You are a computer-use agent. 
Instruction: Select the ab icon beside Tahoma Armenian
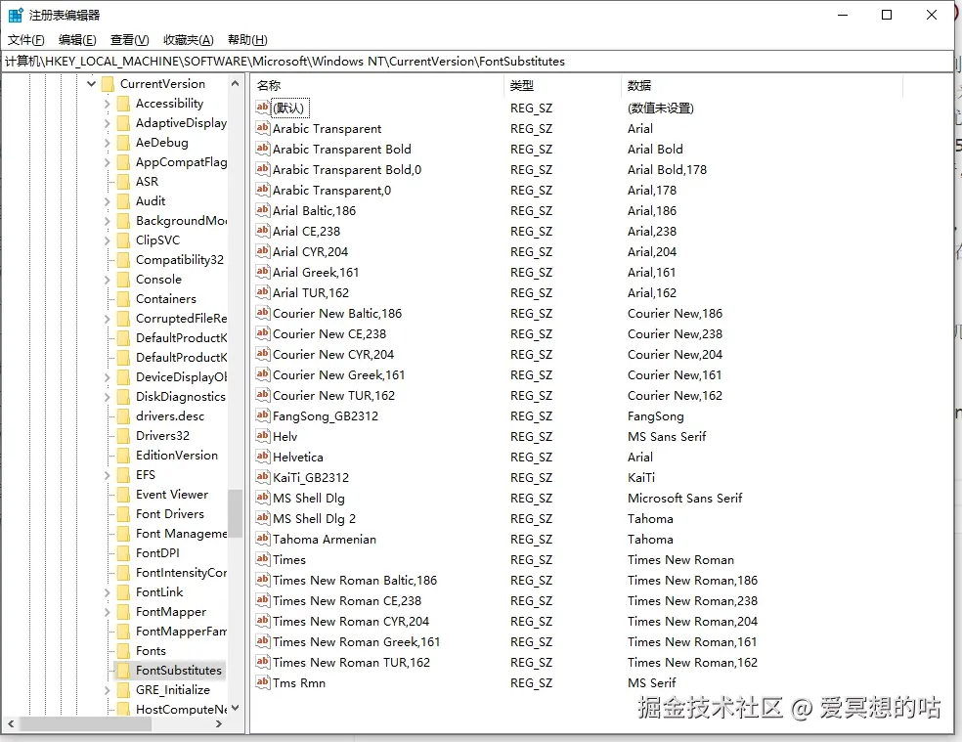point(261,539)
